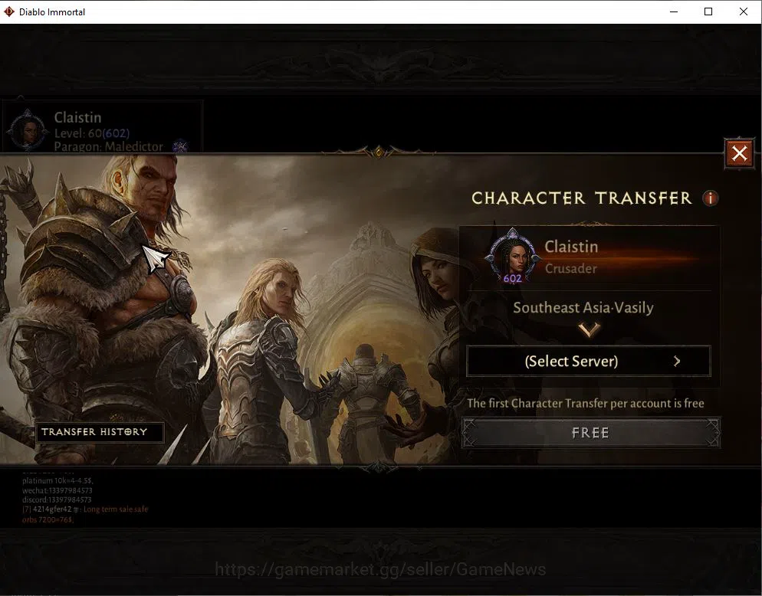Screen dimensions: 762x596
Task: Open Transfer History
Action: click(99, 432)
